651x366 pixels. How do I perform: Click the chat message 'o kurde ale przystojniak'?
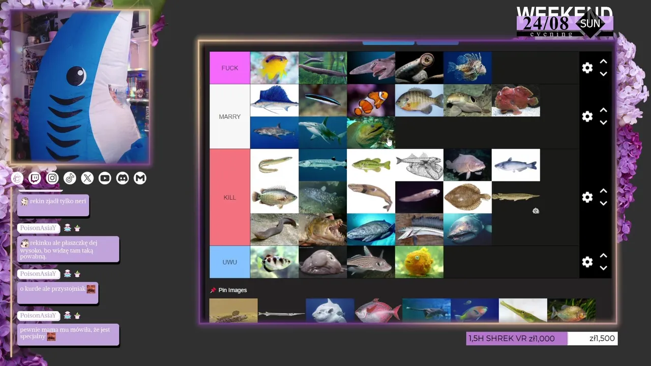coord(57,293)
